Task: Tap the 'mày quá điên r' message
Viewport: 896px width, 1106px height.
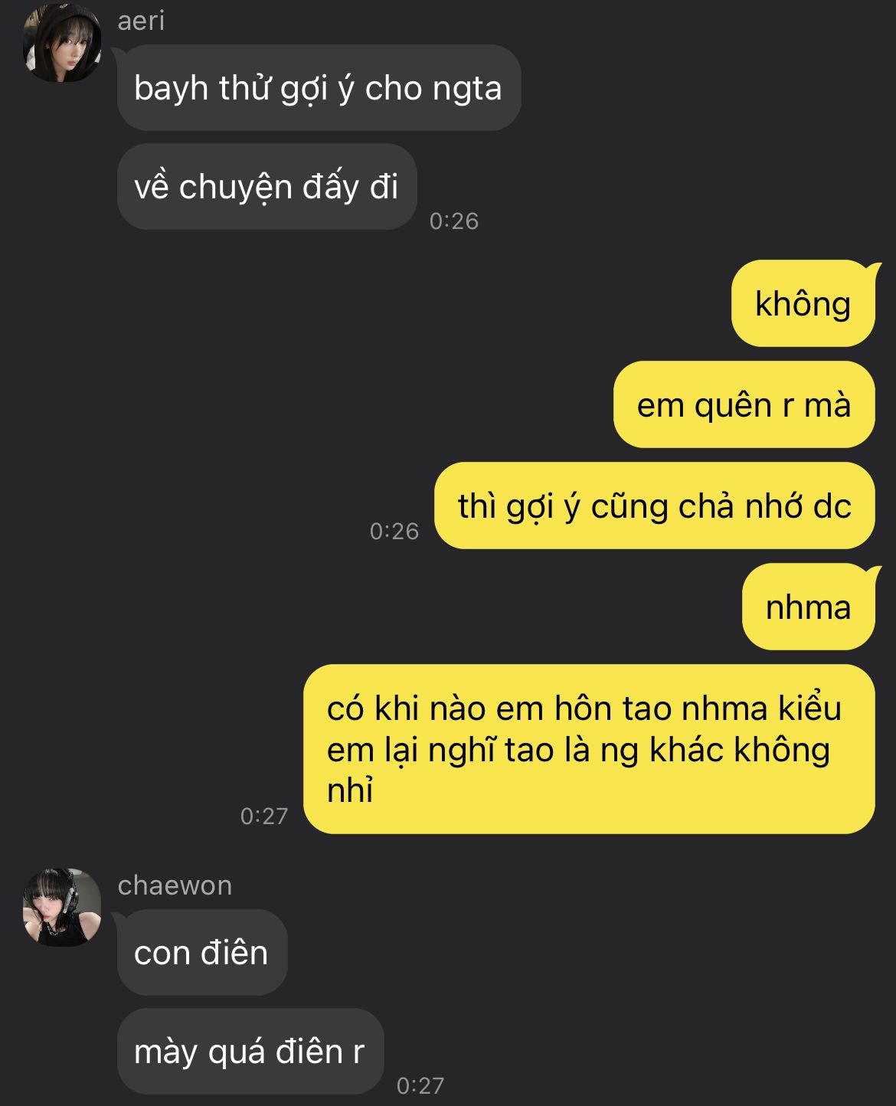Action: (x=250, y=1051)
